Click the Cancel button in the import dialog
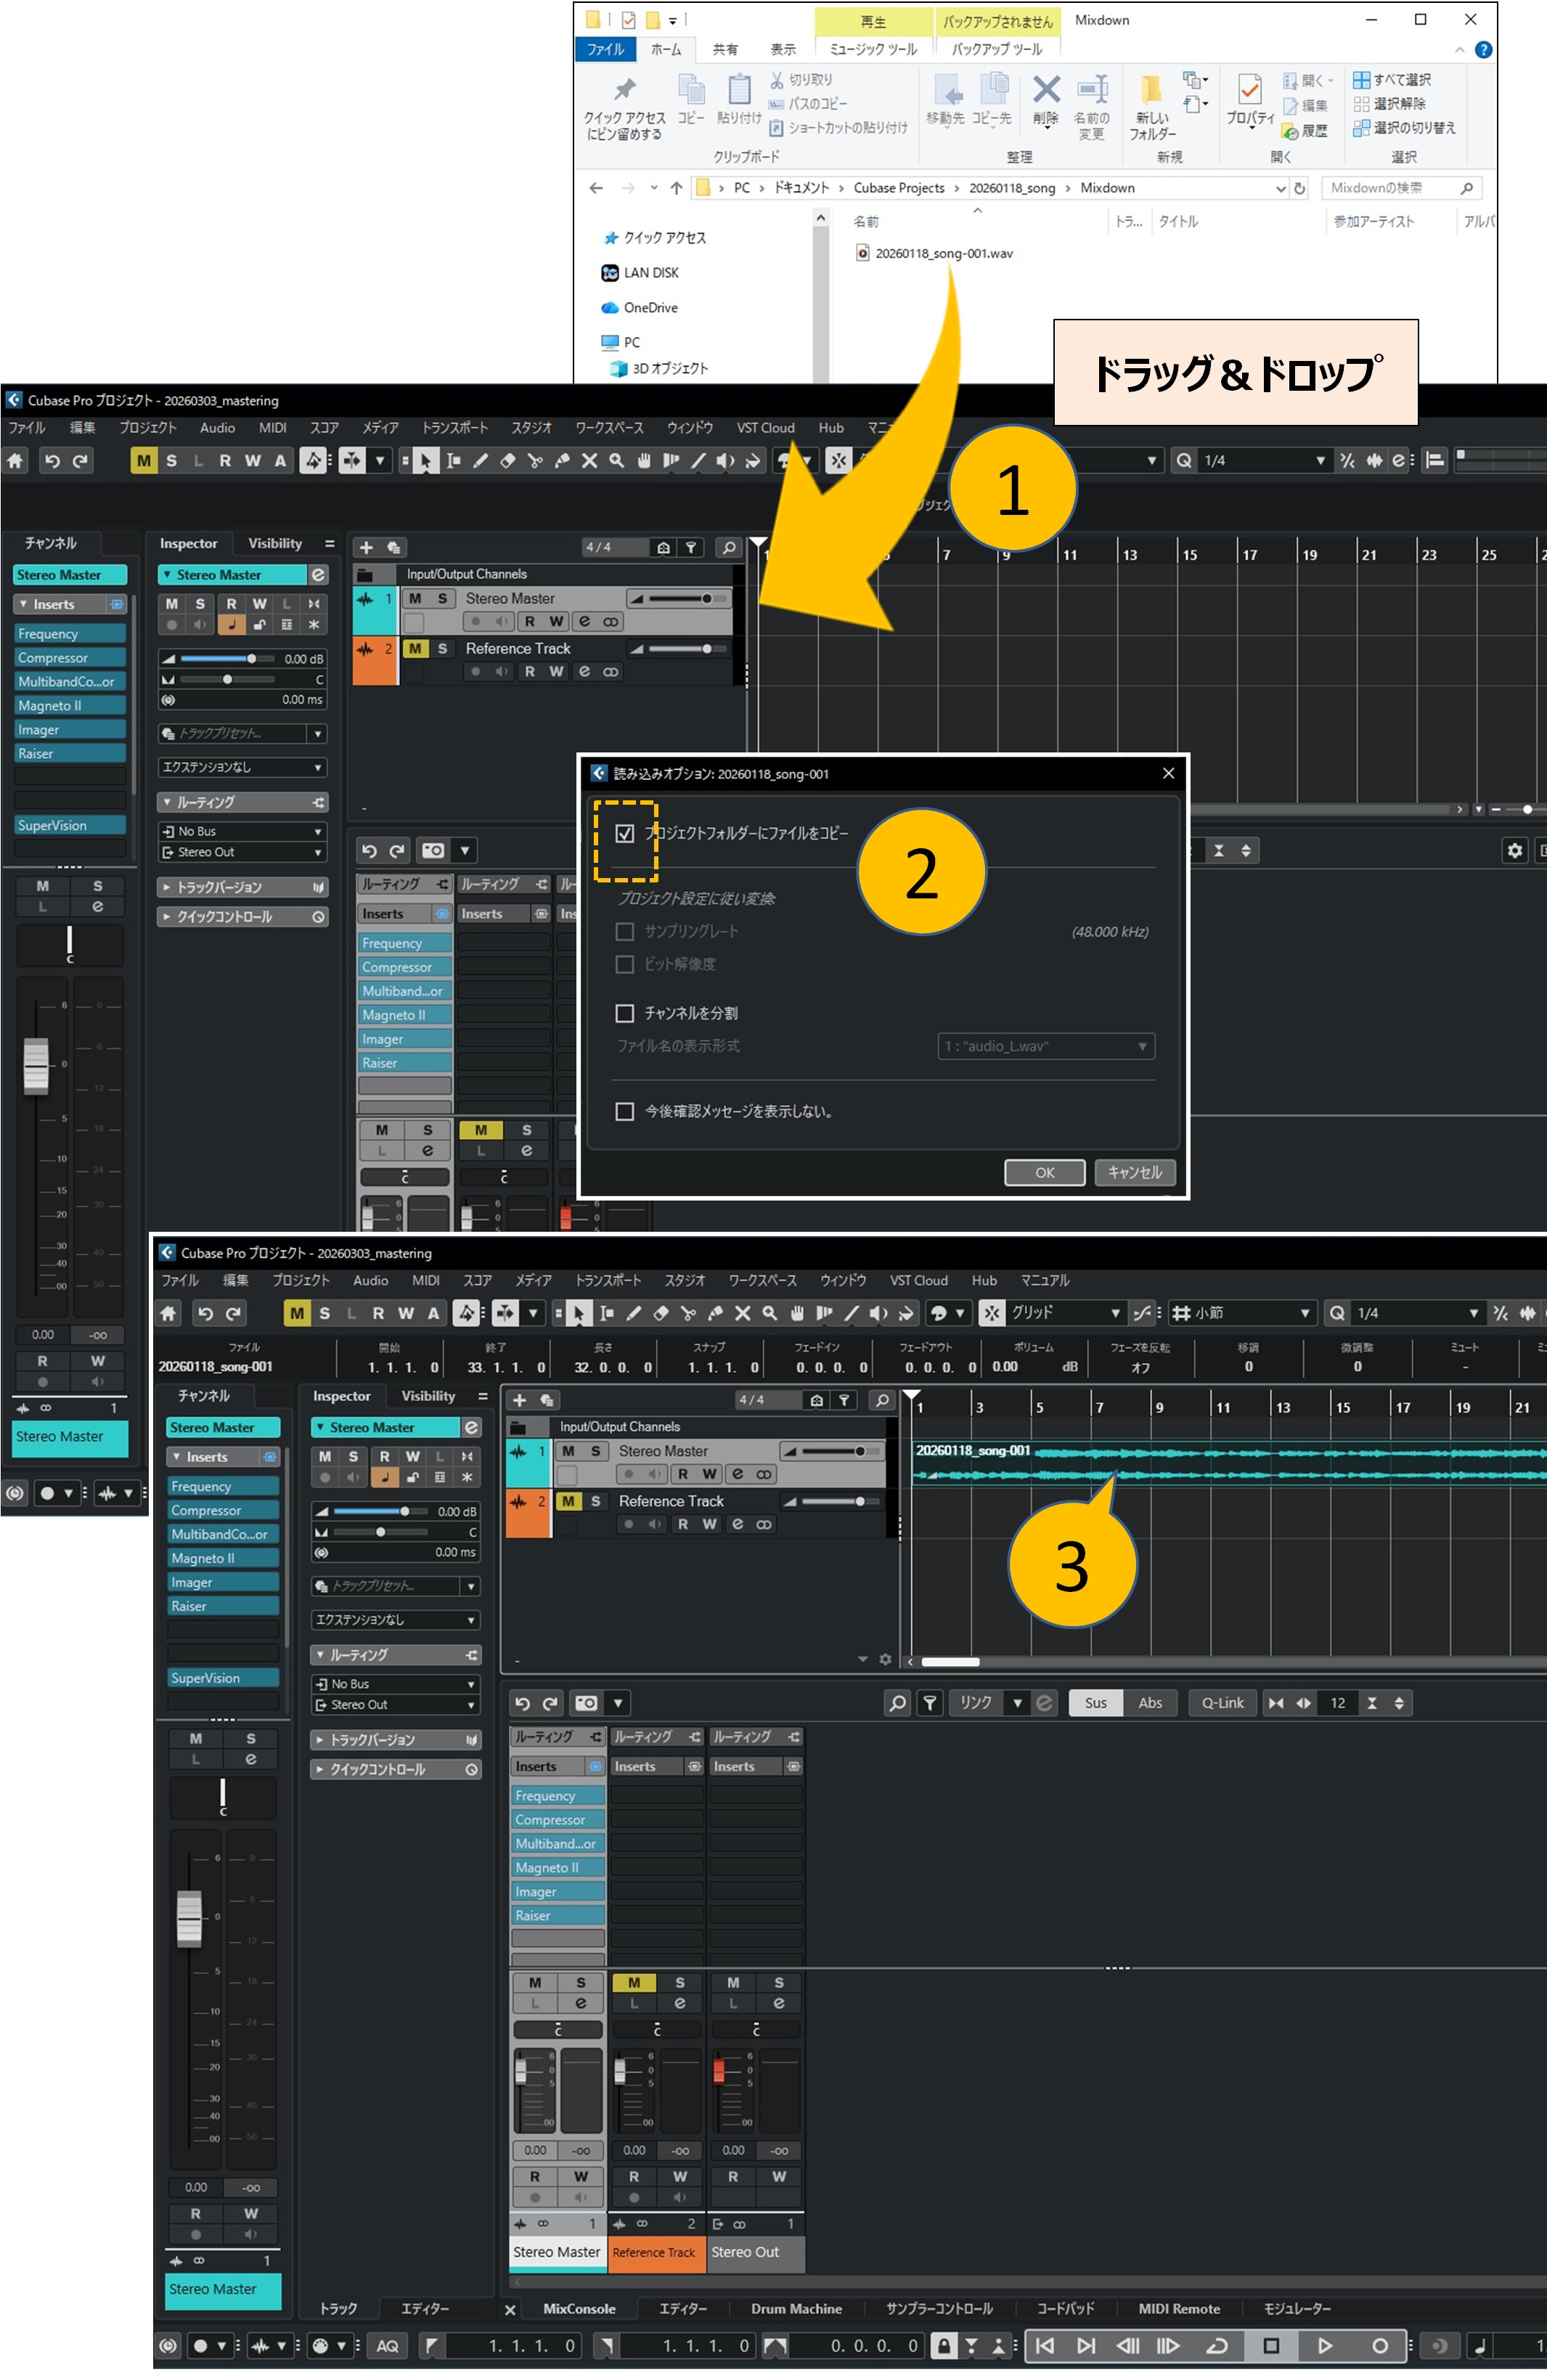This screenshot has width=1547, height=2380. tap(1134, 1172)
